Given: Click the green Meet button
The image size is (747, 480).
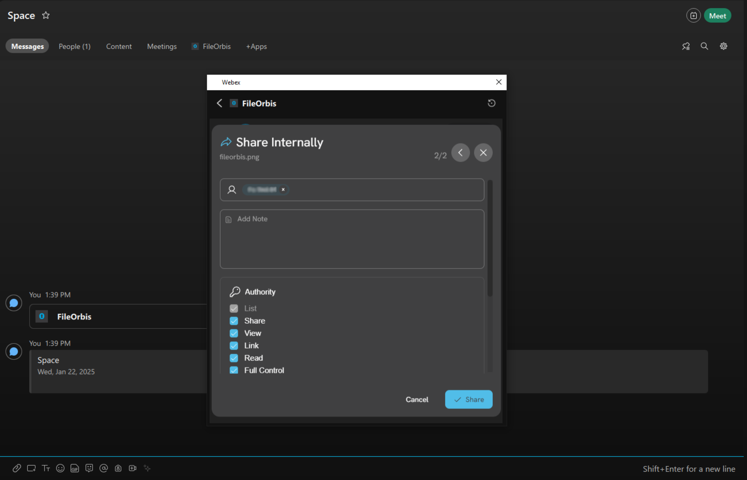Looking at the screenshot, I should point(717,15).
